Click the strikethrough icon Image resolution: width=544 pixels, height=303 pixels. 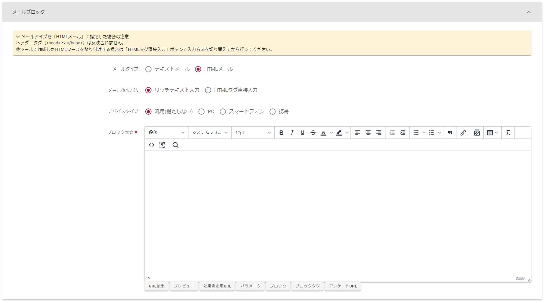point(313,133)
